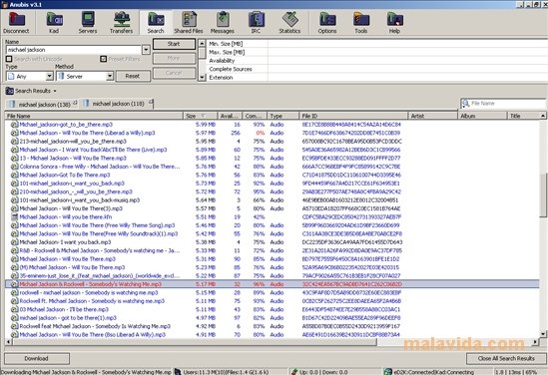Viewport: 548px width, 375px height.
Task: Open the Method dropdown set to Server
Action: pyautogui.click(x=110, y=76)
